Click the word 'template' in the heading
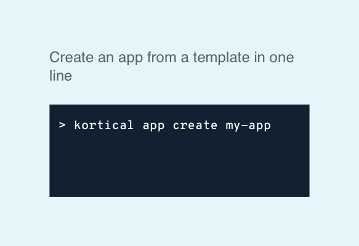 (x=221, y=58)
